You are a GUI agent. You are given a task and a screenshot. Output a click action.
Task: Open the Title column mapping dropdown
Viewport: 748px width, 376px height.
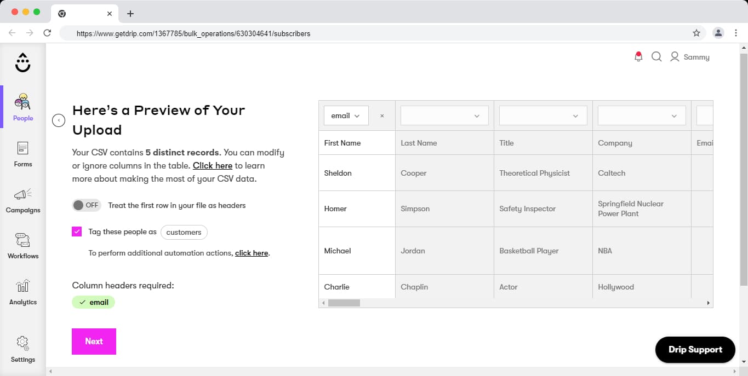543,115
